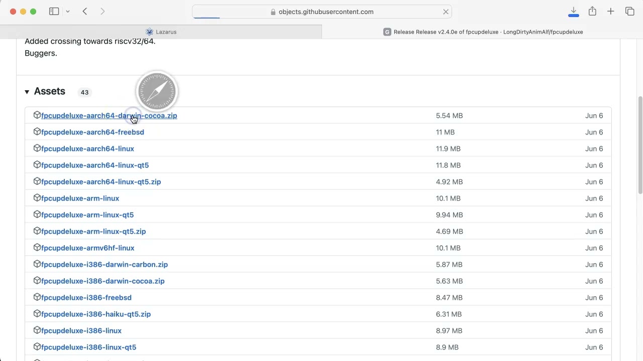Viewport: 643px width, 361px height.
Task: Collapse the Assets section triangle
Action: click(x=27, y=92)
